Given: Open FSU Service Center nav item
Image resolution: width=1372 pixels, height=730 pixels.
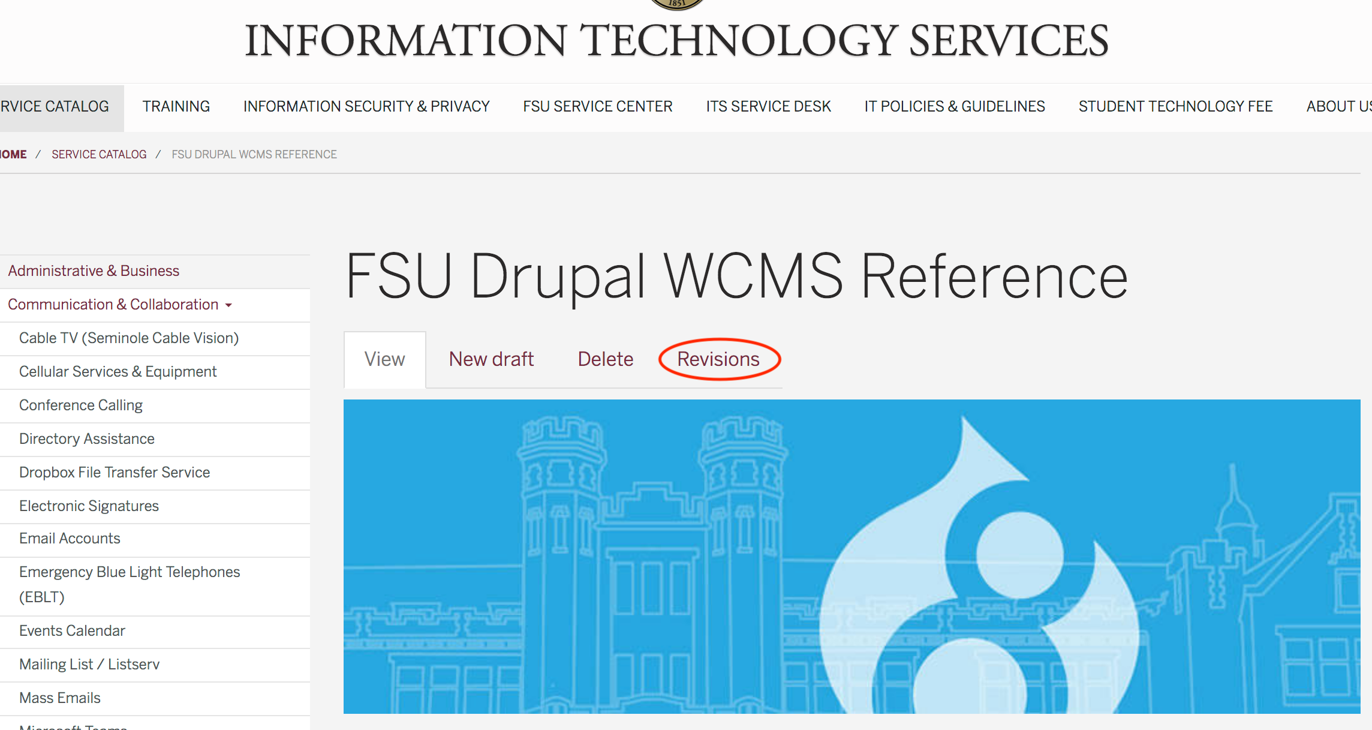Looking at the screenshot, I should (x=598, y=107).
